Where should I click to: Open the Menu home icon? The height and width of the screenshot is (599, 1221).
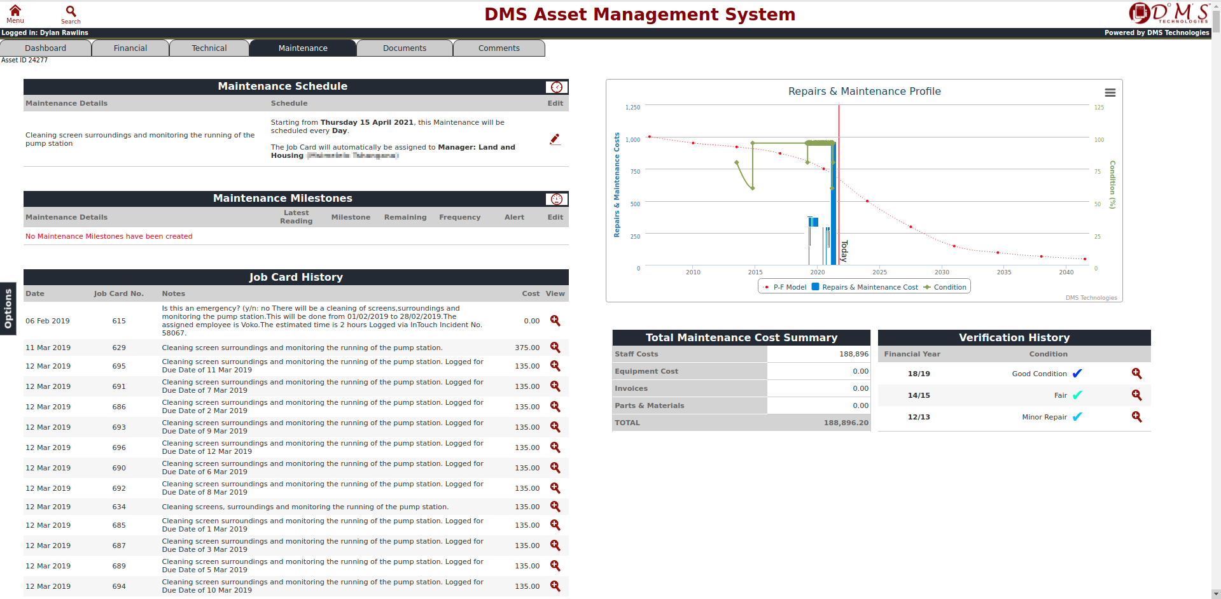(15, 13)
